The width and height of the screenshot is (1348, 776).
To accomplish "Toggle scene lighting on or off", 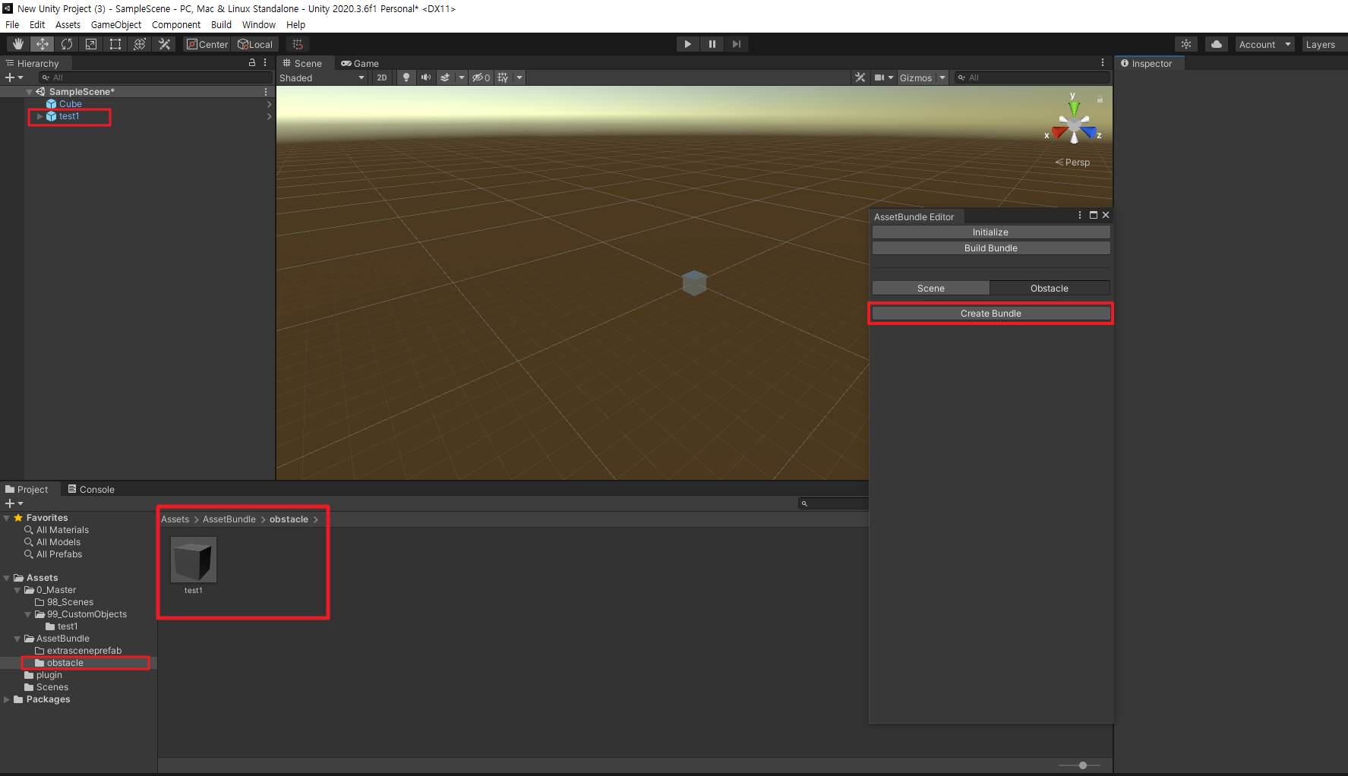I will coord(406,77).
